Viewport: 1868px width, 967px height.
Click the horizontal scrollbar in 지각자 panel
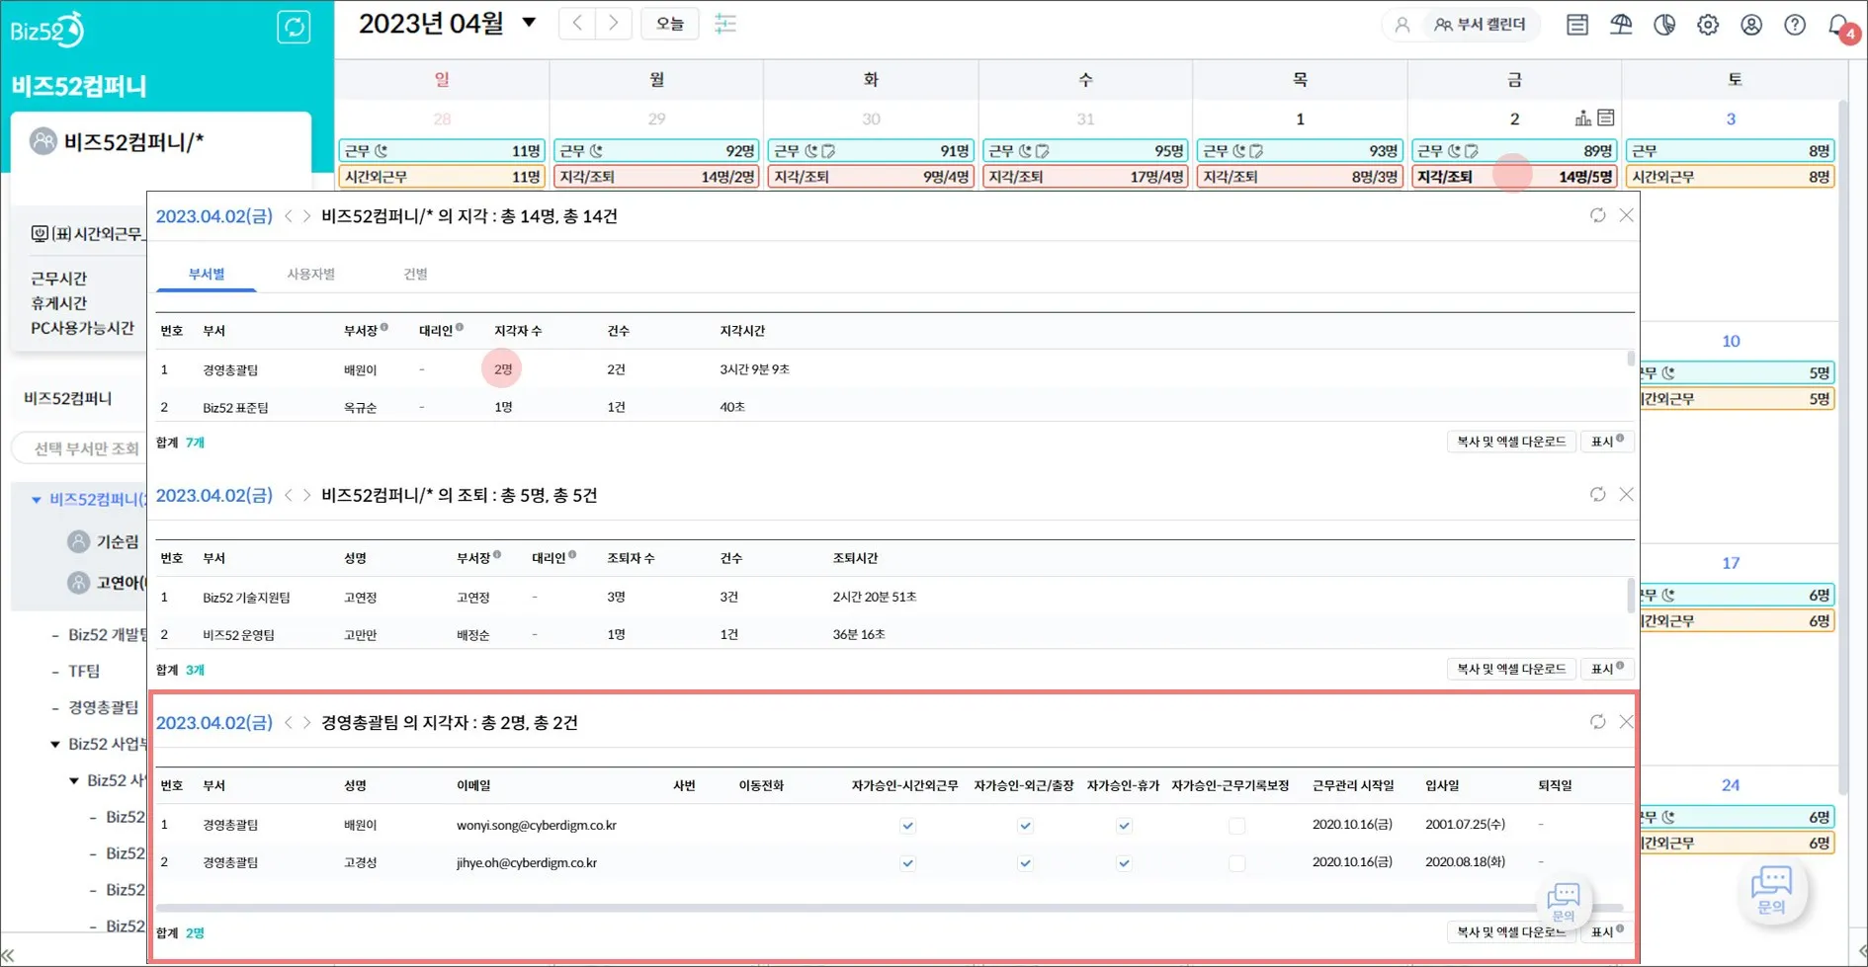(x=890, y=908)
